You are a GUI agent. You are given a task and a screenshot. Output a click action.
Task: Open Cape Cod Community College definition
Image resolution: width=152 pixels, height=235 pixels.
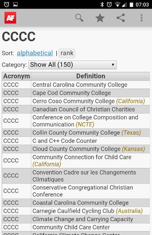pyautogui.click(x=72, y=93)
